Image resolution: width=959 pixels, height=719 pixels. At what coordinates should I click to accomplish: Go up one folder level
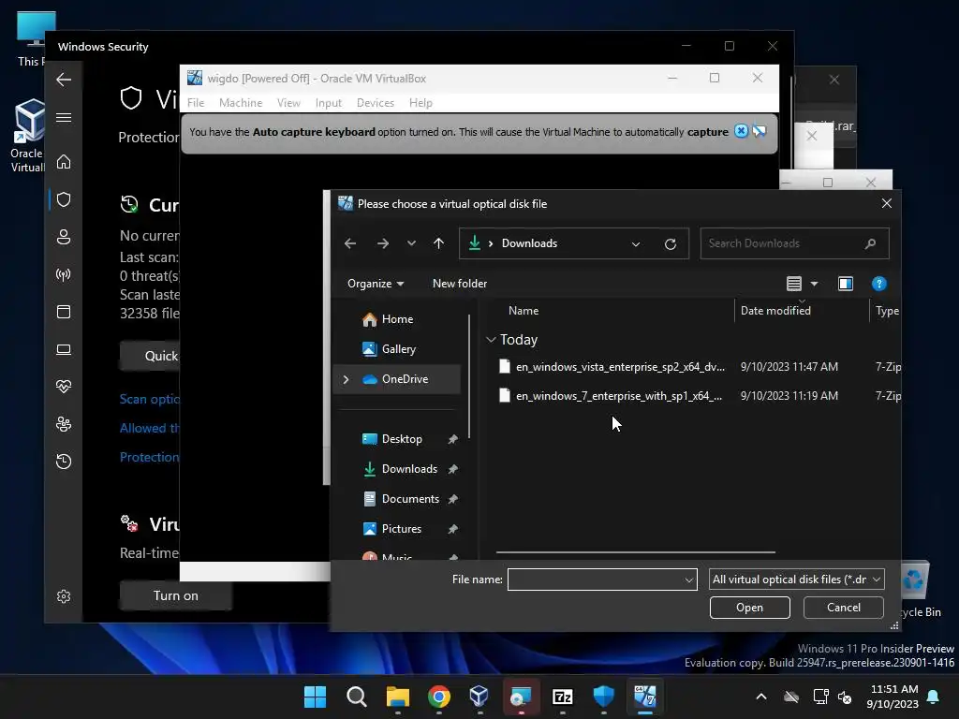(x=438, y=243)
